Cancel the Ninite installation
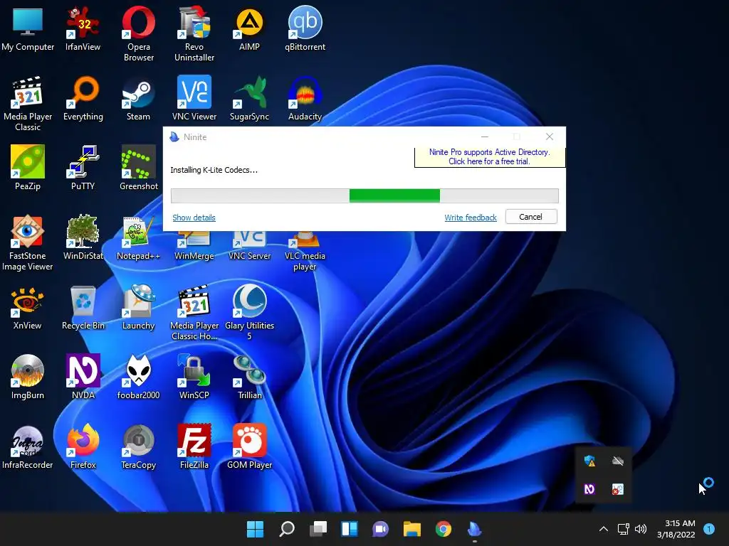Image resolution: width=729 pixels, height=546 pixels. pos(531,217)
